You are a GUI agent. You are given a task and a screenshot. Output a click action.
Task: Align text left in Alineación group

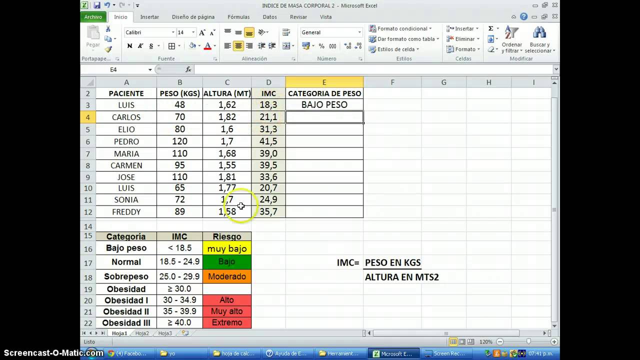[x=227, y=46]
